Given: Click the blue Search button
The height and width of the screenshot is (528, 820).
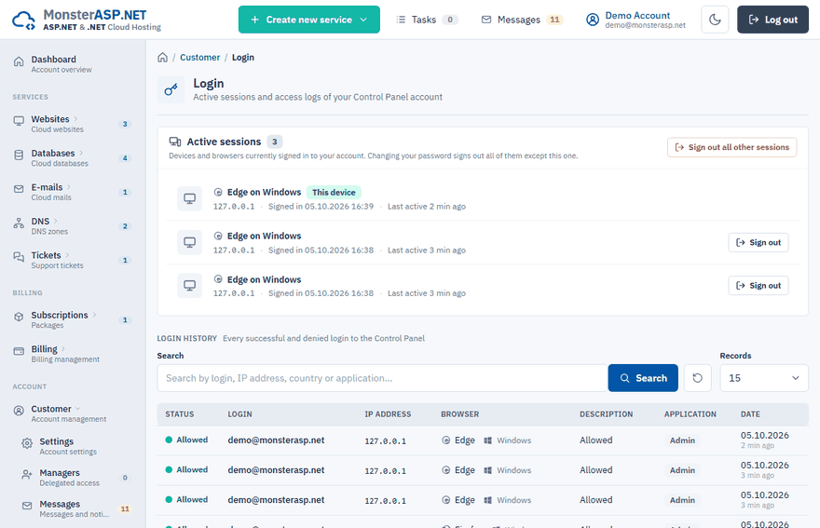Looking at the screenshot, I should click(x=643, y=378).
